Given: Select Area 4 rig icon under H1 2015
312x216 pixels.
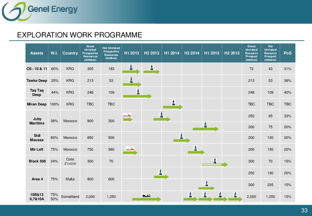Looking at the screenshot, I should [207, 183].
